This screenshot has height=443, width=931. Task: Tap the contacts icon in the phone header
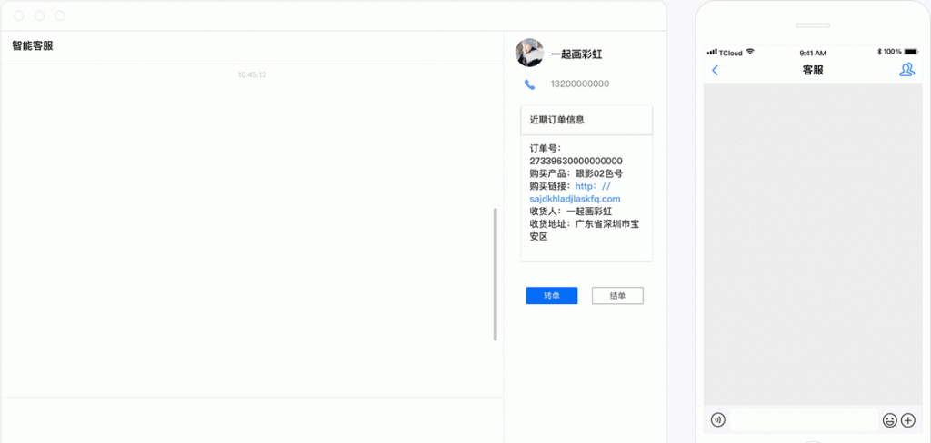click(x=906, y=70)
